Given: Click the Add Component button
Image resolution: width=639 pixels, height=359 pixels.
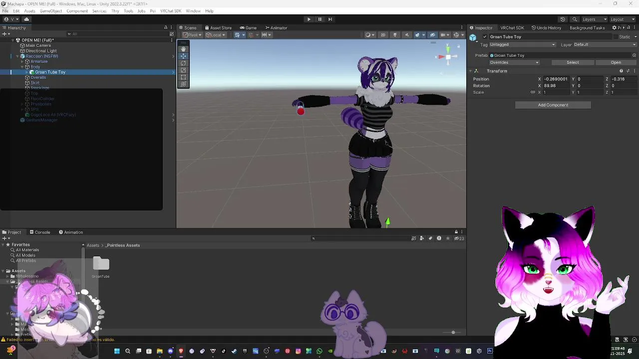Looking at the screenshot, I should [553, 105].
